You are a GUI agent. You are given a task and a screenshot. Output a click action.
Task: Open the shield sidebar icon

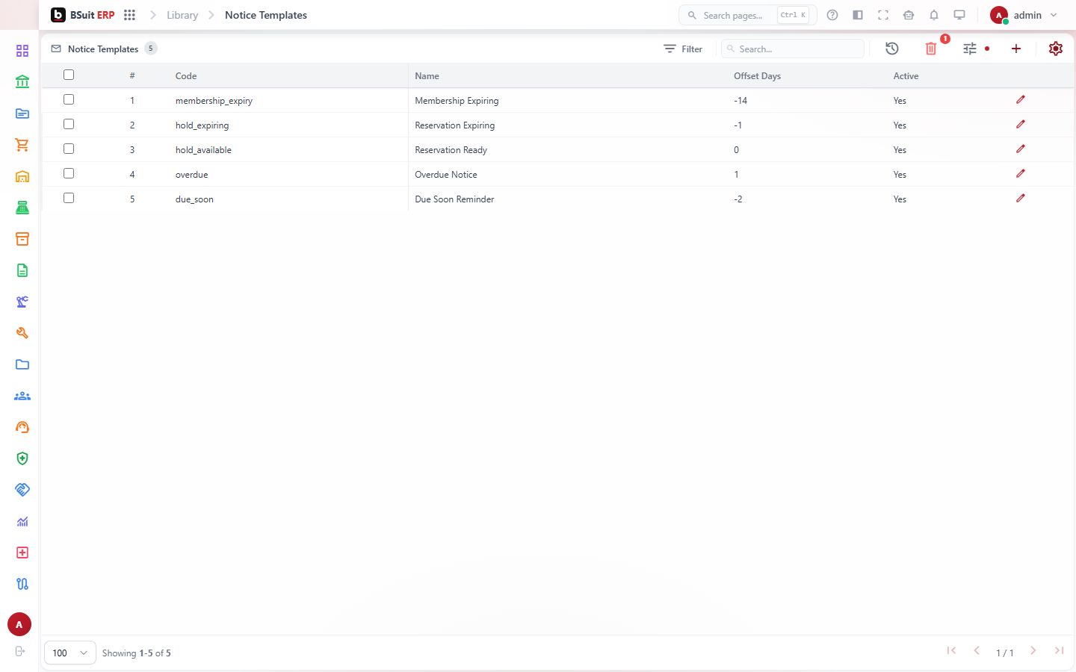[22, 458]
